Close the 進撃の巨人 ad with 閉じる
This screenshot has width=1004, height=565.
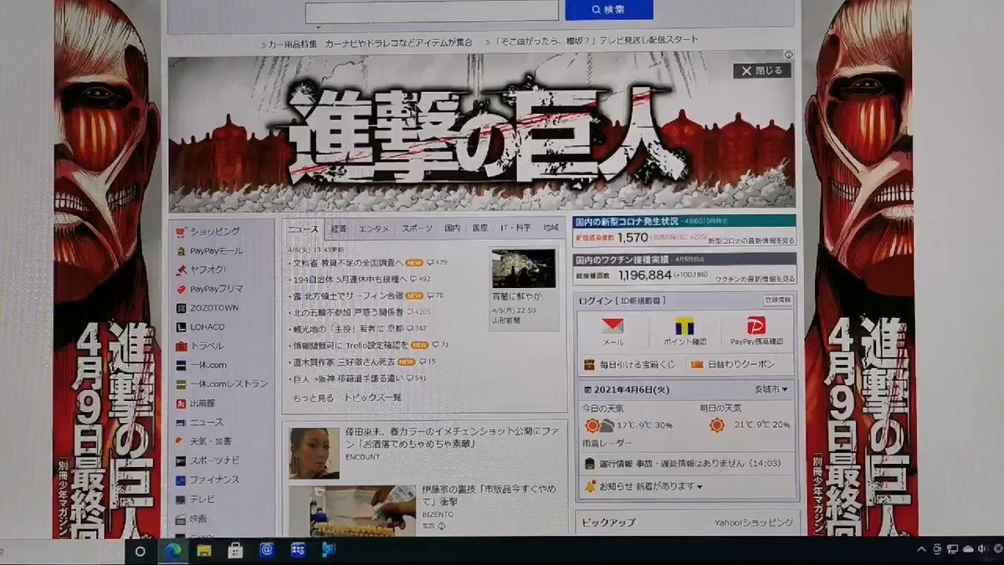pyautogui.click(x=762, y=70)
